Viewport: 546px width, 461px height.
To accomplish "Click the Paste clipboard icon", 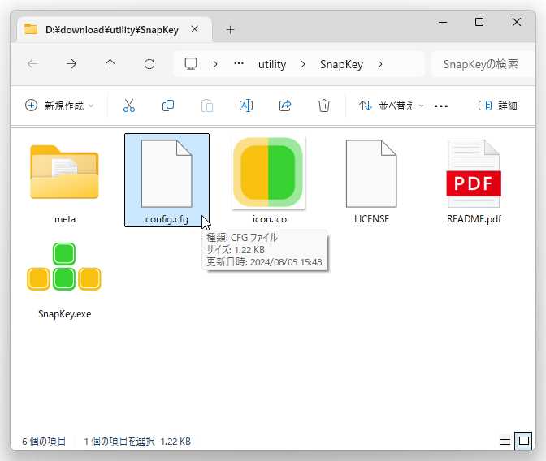I will click(207, 106).
